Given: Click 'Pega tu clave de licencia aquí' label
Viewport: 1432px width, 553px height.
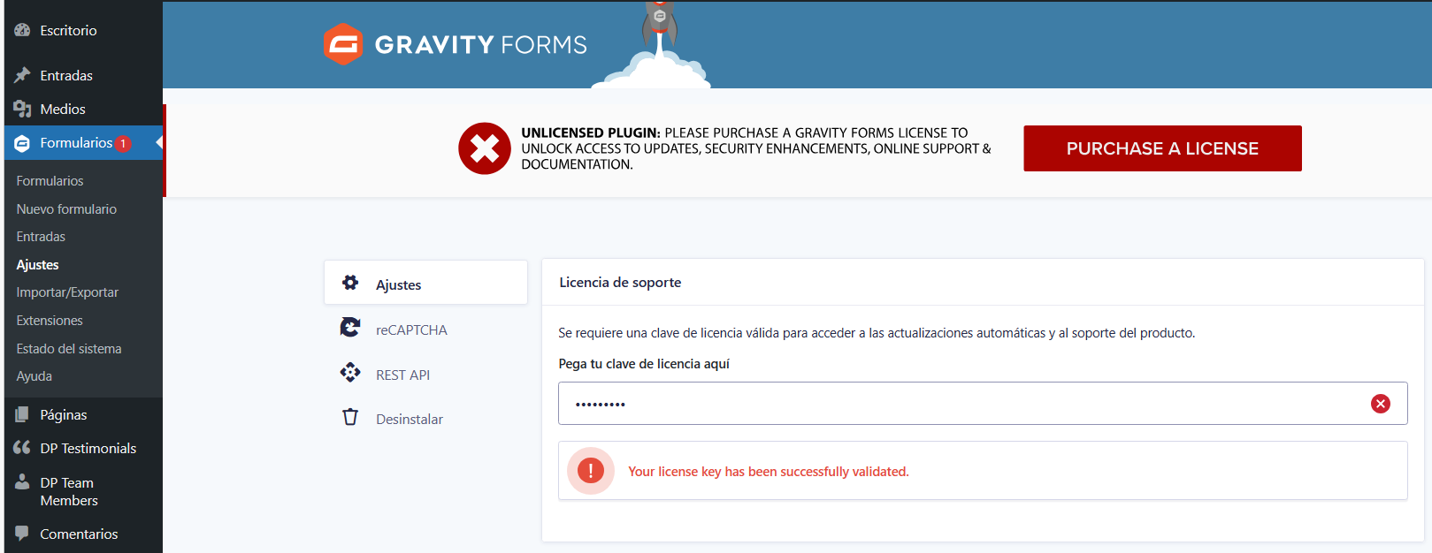Looking at the screenshot, I should (644, 364).
